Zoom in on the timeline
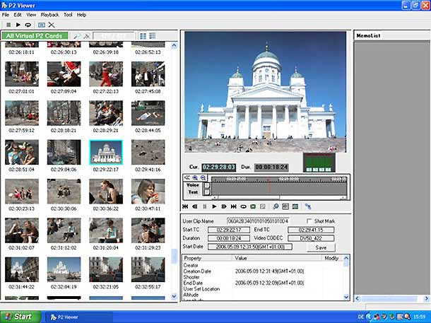 [194, 177]
